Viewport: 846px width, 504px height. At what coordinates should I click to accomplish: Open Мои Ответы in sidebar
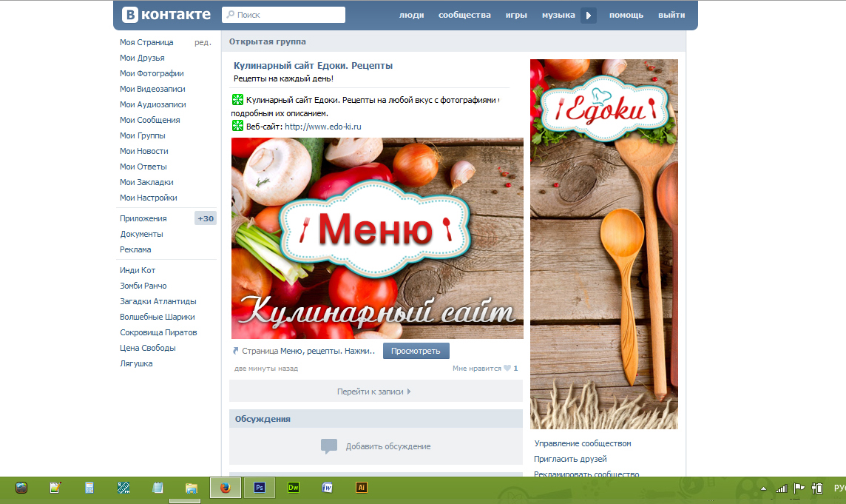143,167
